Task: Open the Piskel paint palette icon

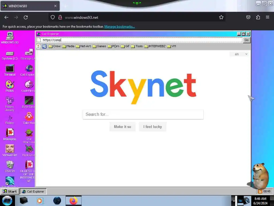Action: 10,86
